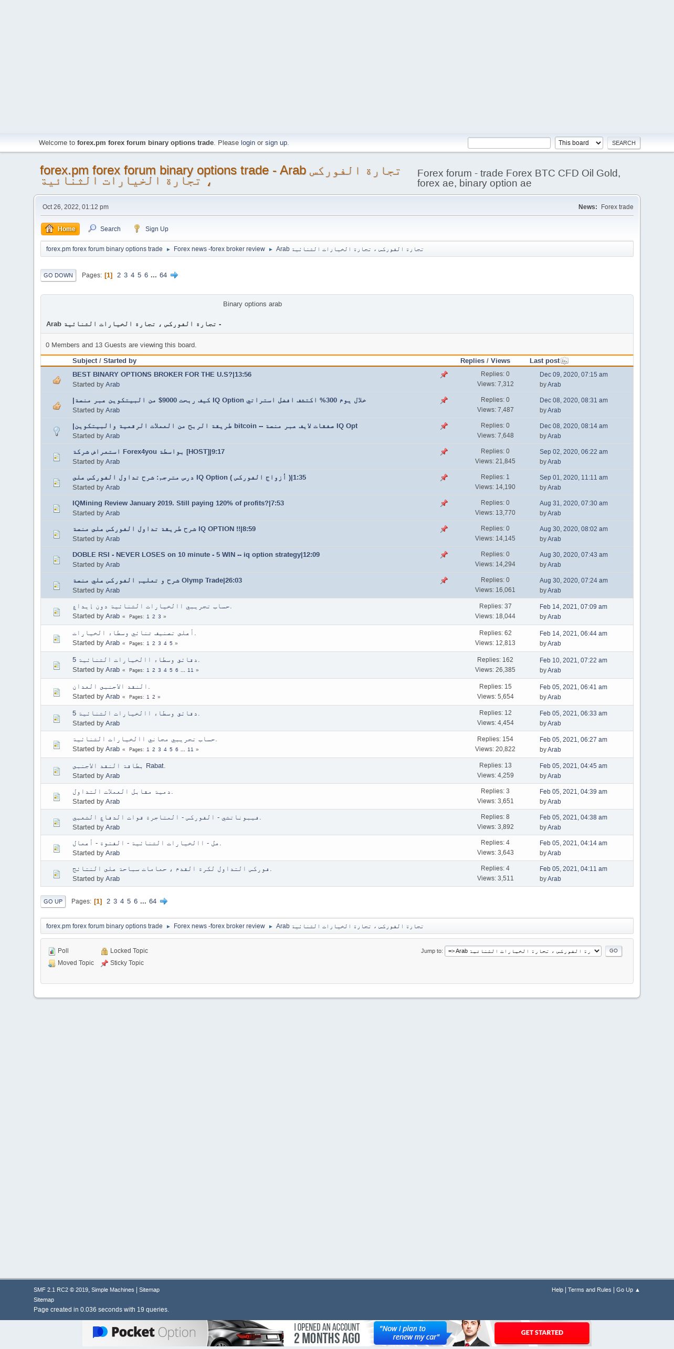
Task: Click the Home menu button
Action: (60, 229)
